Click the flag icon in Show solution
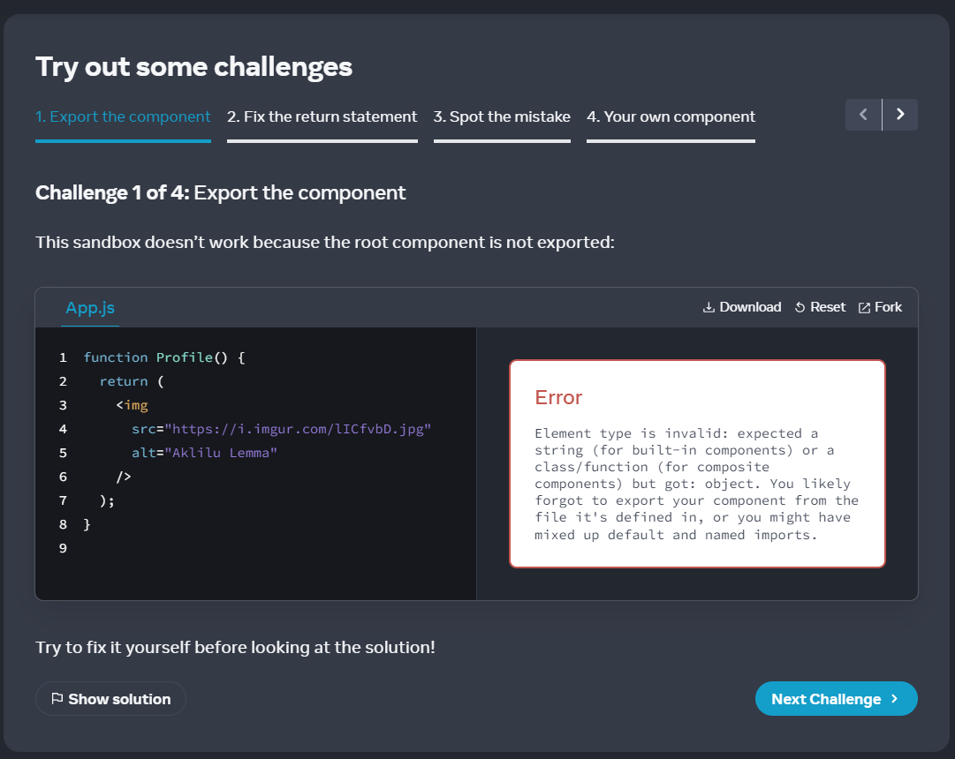Viewport: 955px width, 759px height. pos(57,698)
